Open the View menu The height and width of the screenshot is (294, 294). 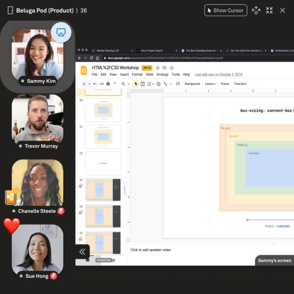pyautogui.click(x=113, y=75)
